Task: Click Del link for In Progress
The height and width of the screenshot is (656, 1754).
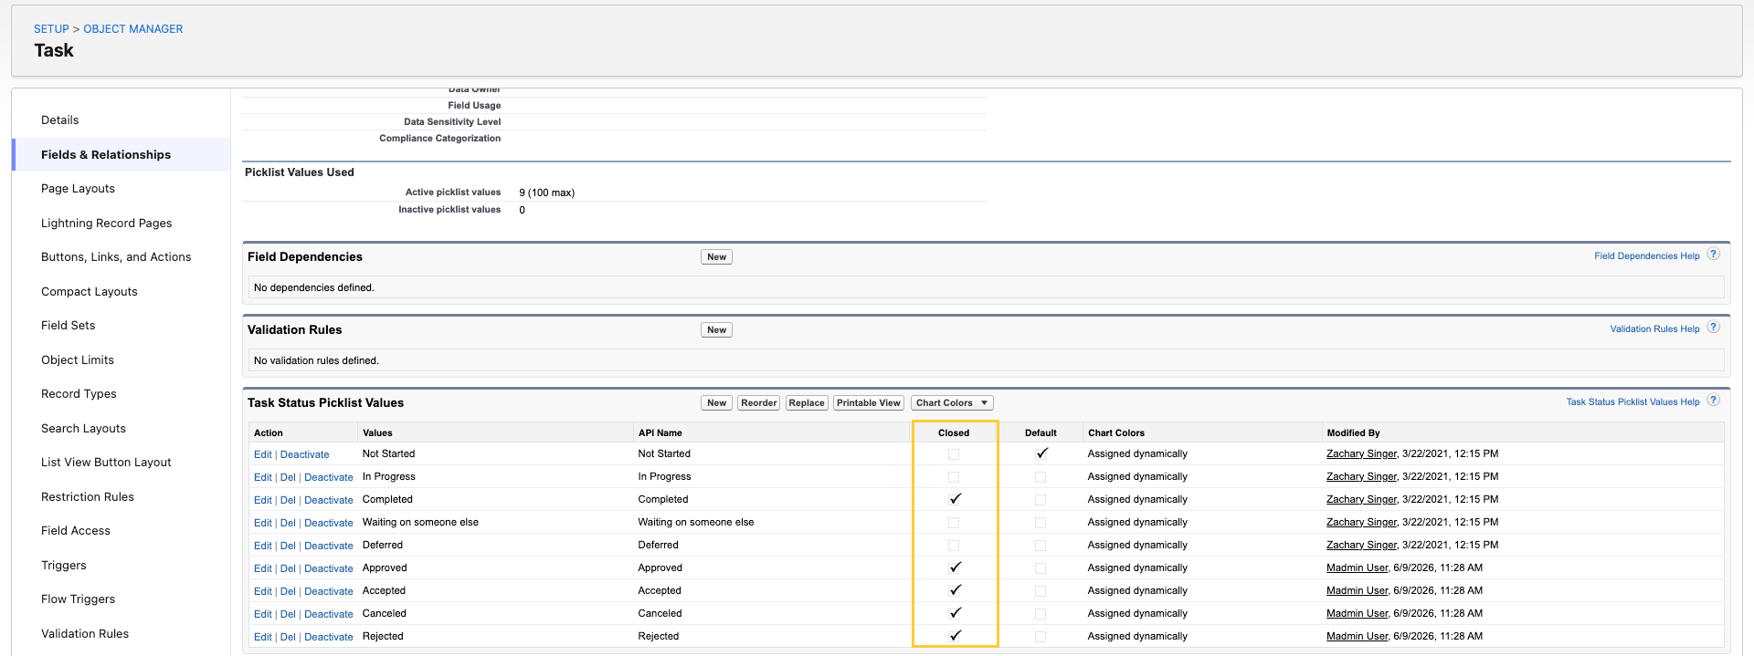Action: pos(288,477)
